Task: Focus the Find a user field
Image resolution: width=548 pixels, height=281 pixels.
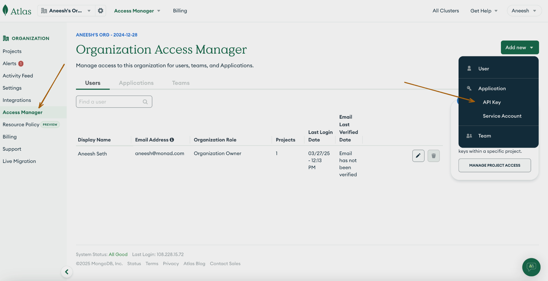Action: (110, 102)
